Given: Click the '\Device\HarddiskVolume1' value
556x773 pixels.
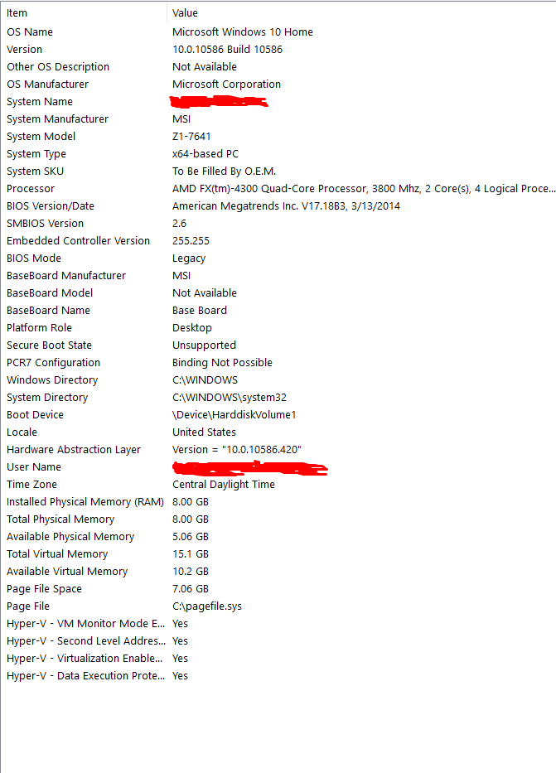Looking at the screenshot, I should [x=234, y=415].
